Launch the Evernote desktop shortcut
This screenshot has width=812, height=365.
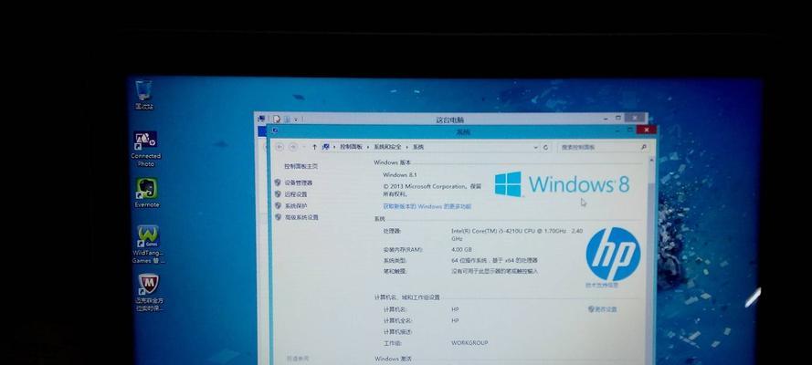click(147, 193)
